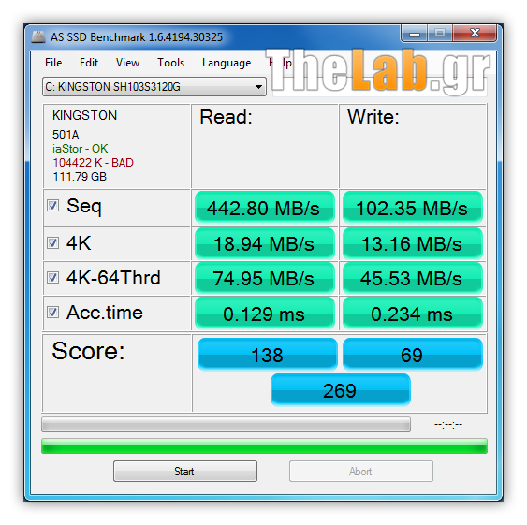This screenshot has height=525, width=527.
Task: Close the AS SSD Benchmark window
Action: coord(475,34)
